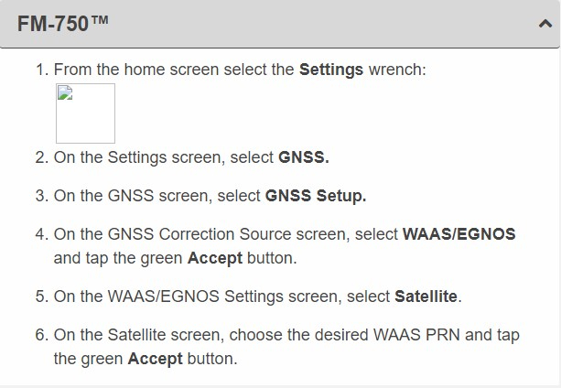Screen dimensions: 561x388
Task: Click the broken image icon under step 1
Action: click(65, 92)
